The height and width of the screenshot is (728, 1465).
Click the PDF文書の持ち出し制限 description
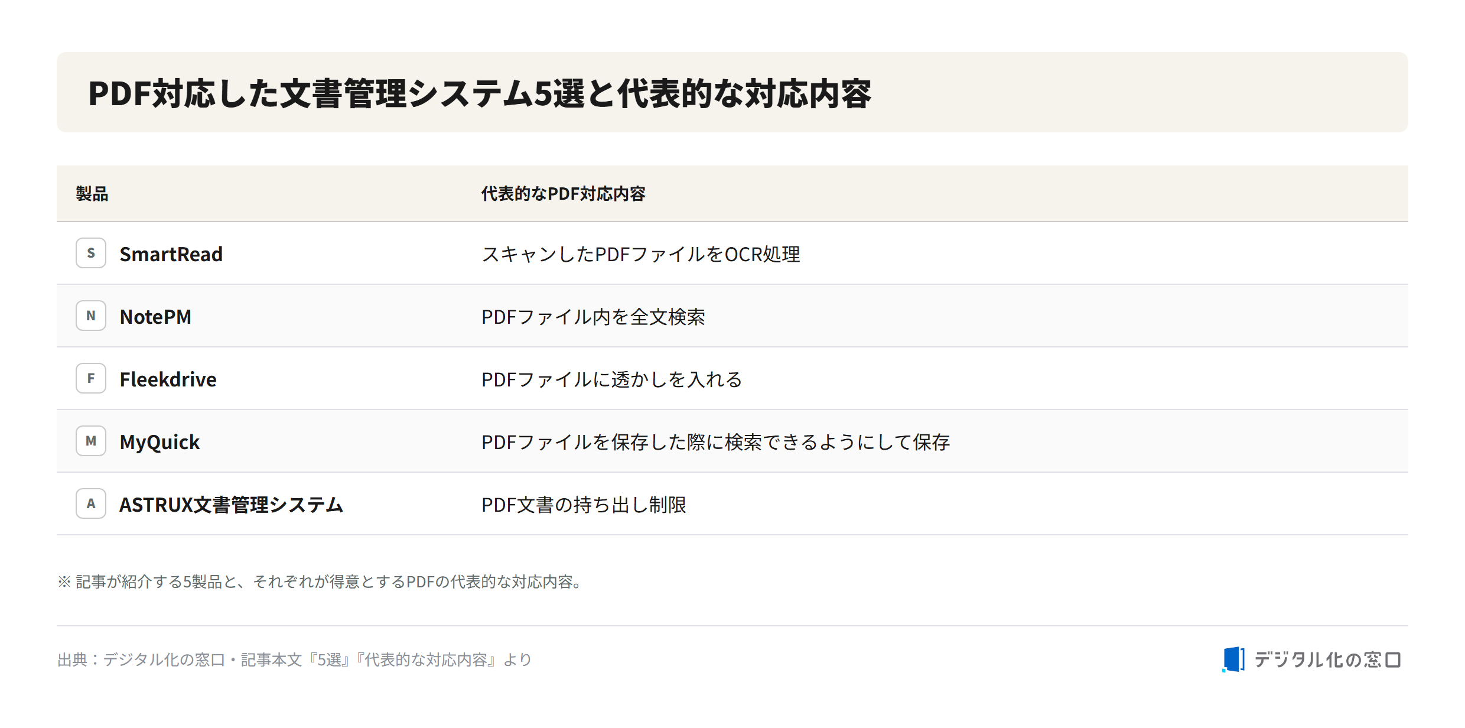[x=584, y=505]
